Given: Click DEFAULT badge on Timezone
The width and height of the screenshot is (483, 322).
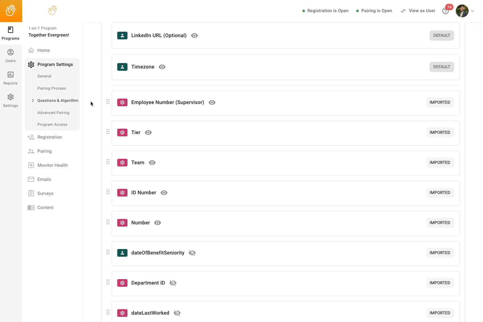Looking at the screenshot, I should click(x=442, y=67).
